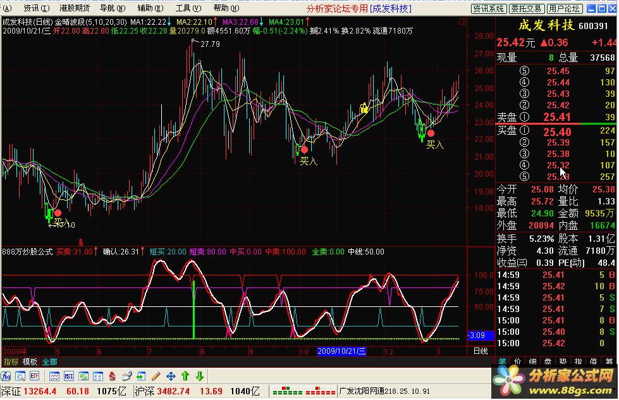Image resolution: width=619 pixels, height=400 pixels.
Task: Click the 沪深 3482.74 index in status bar
Action: click(x=162, y=391)
